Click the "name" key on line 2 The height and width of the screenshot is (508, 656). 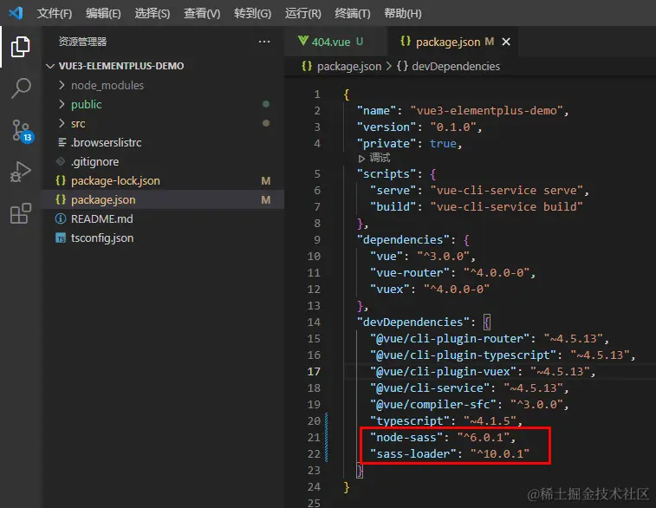point(376,110)
